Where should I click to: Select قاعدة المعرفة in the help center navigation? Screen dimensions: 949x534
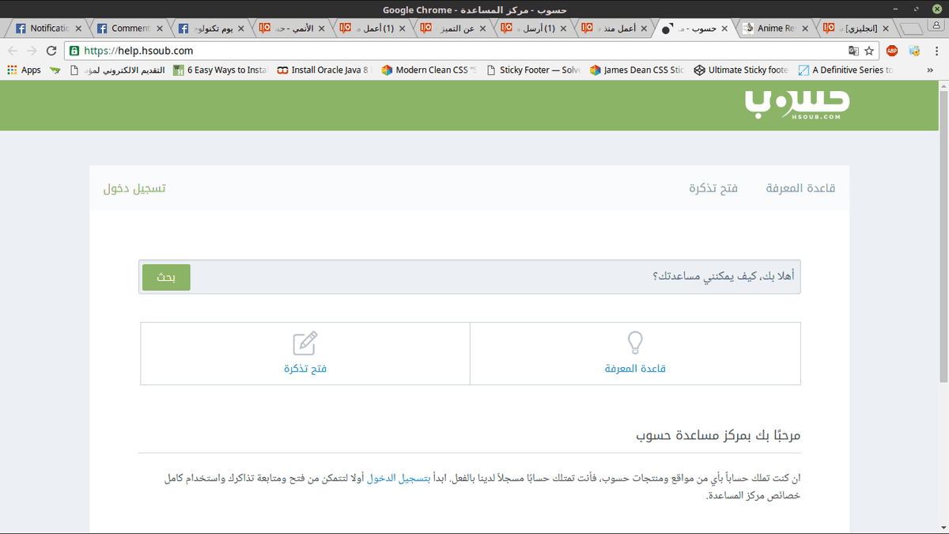tap(800, 187)
